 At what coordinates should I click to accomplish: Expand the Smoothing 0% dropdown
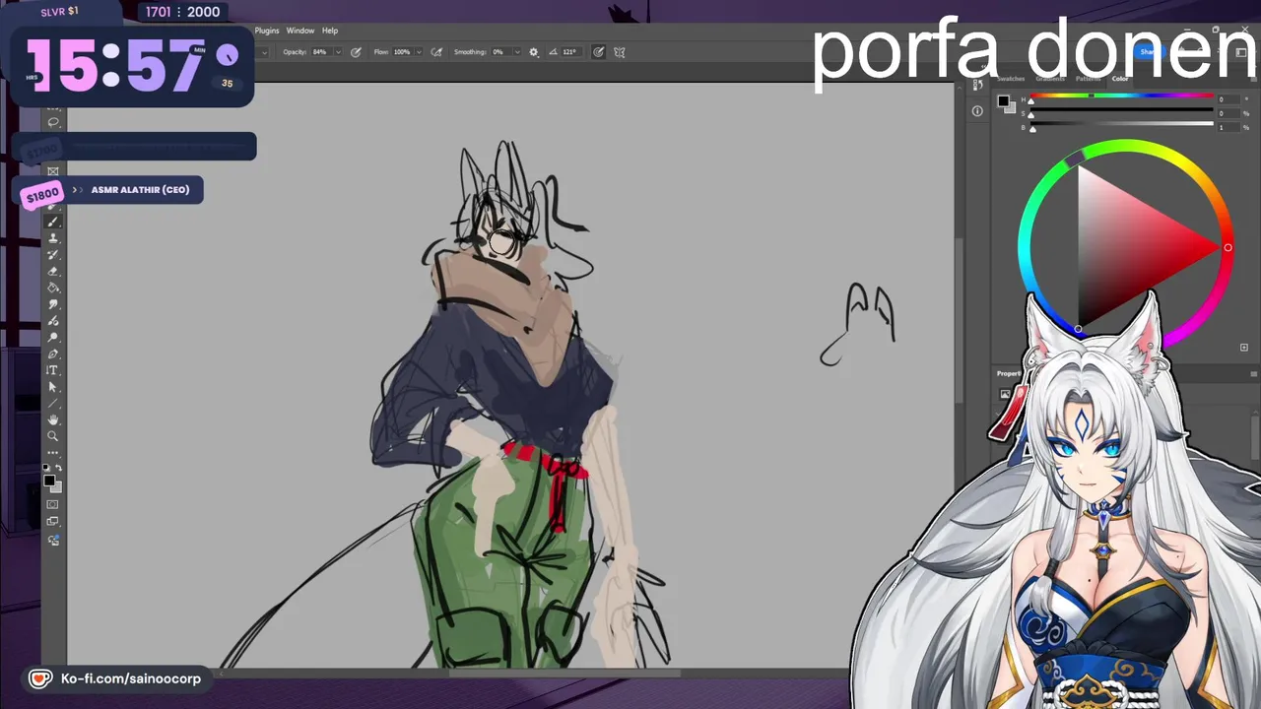click(515, 52)
